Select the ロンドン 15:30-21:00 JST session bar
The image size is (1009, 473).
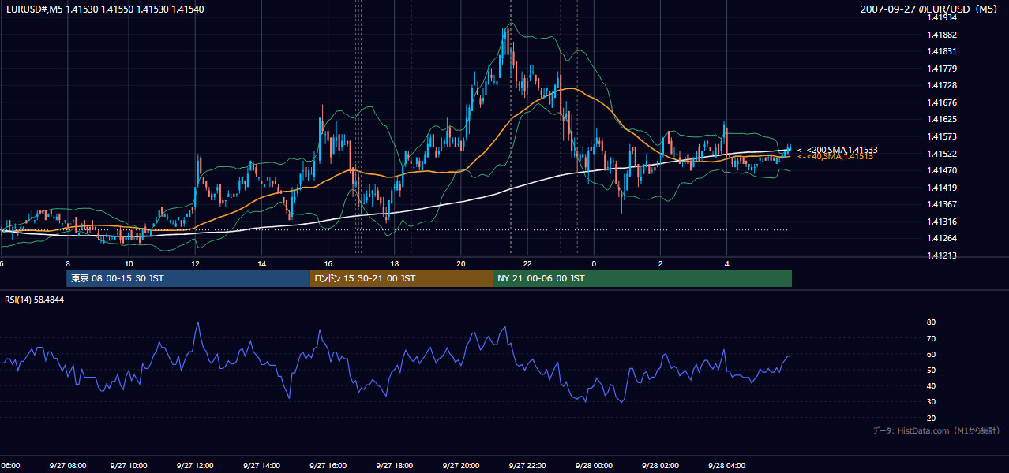(x=401, y=278)
